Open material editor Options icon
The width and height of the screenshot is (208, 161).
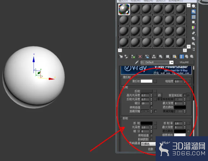tap(194, 39)
